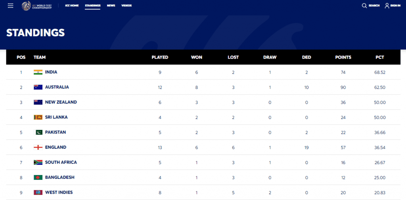Viewport: 406px width, 200px height.
Task: Click the ICC World Test Championship logo
Action: point(36,6)
